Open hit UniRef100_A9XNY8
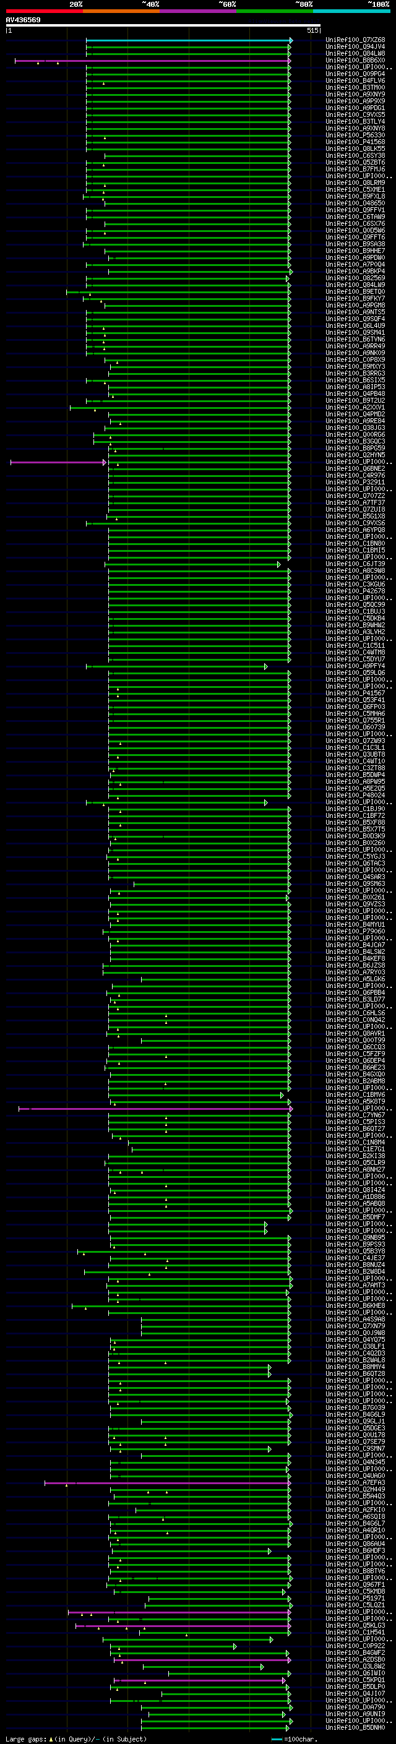Viewport: 396px width, 1744px height. [x=355, y=129]
